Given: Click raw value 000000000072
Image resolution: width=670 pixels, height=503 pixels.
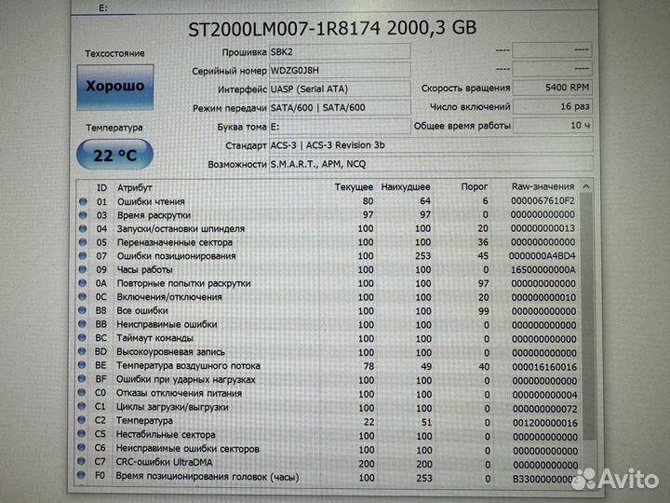Looking at the screenshot, I should (544, 409).
